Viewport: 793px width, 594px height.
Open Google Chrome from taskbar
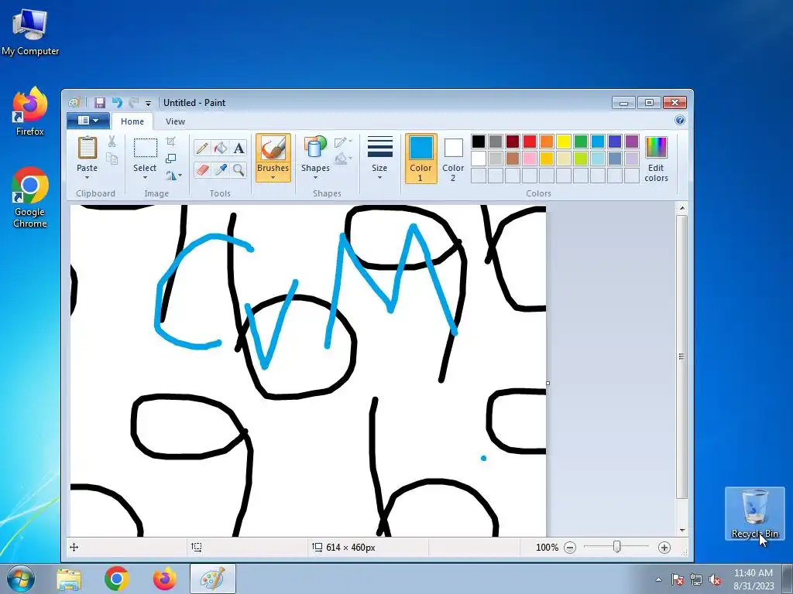pos(117,579)
